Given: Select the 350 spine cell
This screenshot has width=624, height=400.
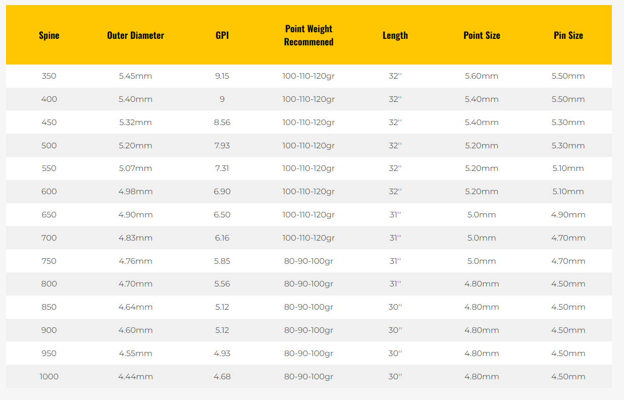Looking at the screenshot, I should (49, 76).
